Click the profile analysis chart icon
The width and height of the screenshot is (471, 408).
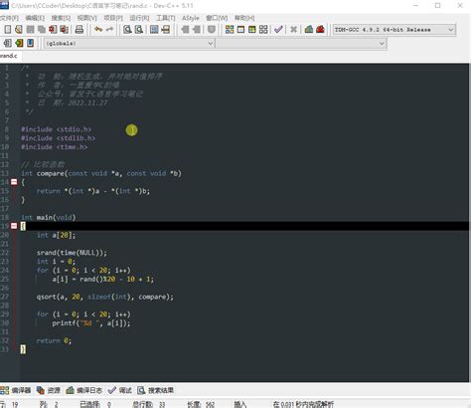click(x=309, y=30)
